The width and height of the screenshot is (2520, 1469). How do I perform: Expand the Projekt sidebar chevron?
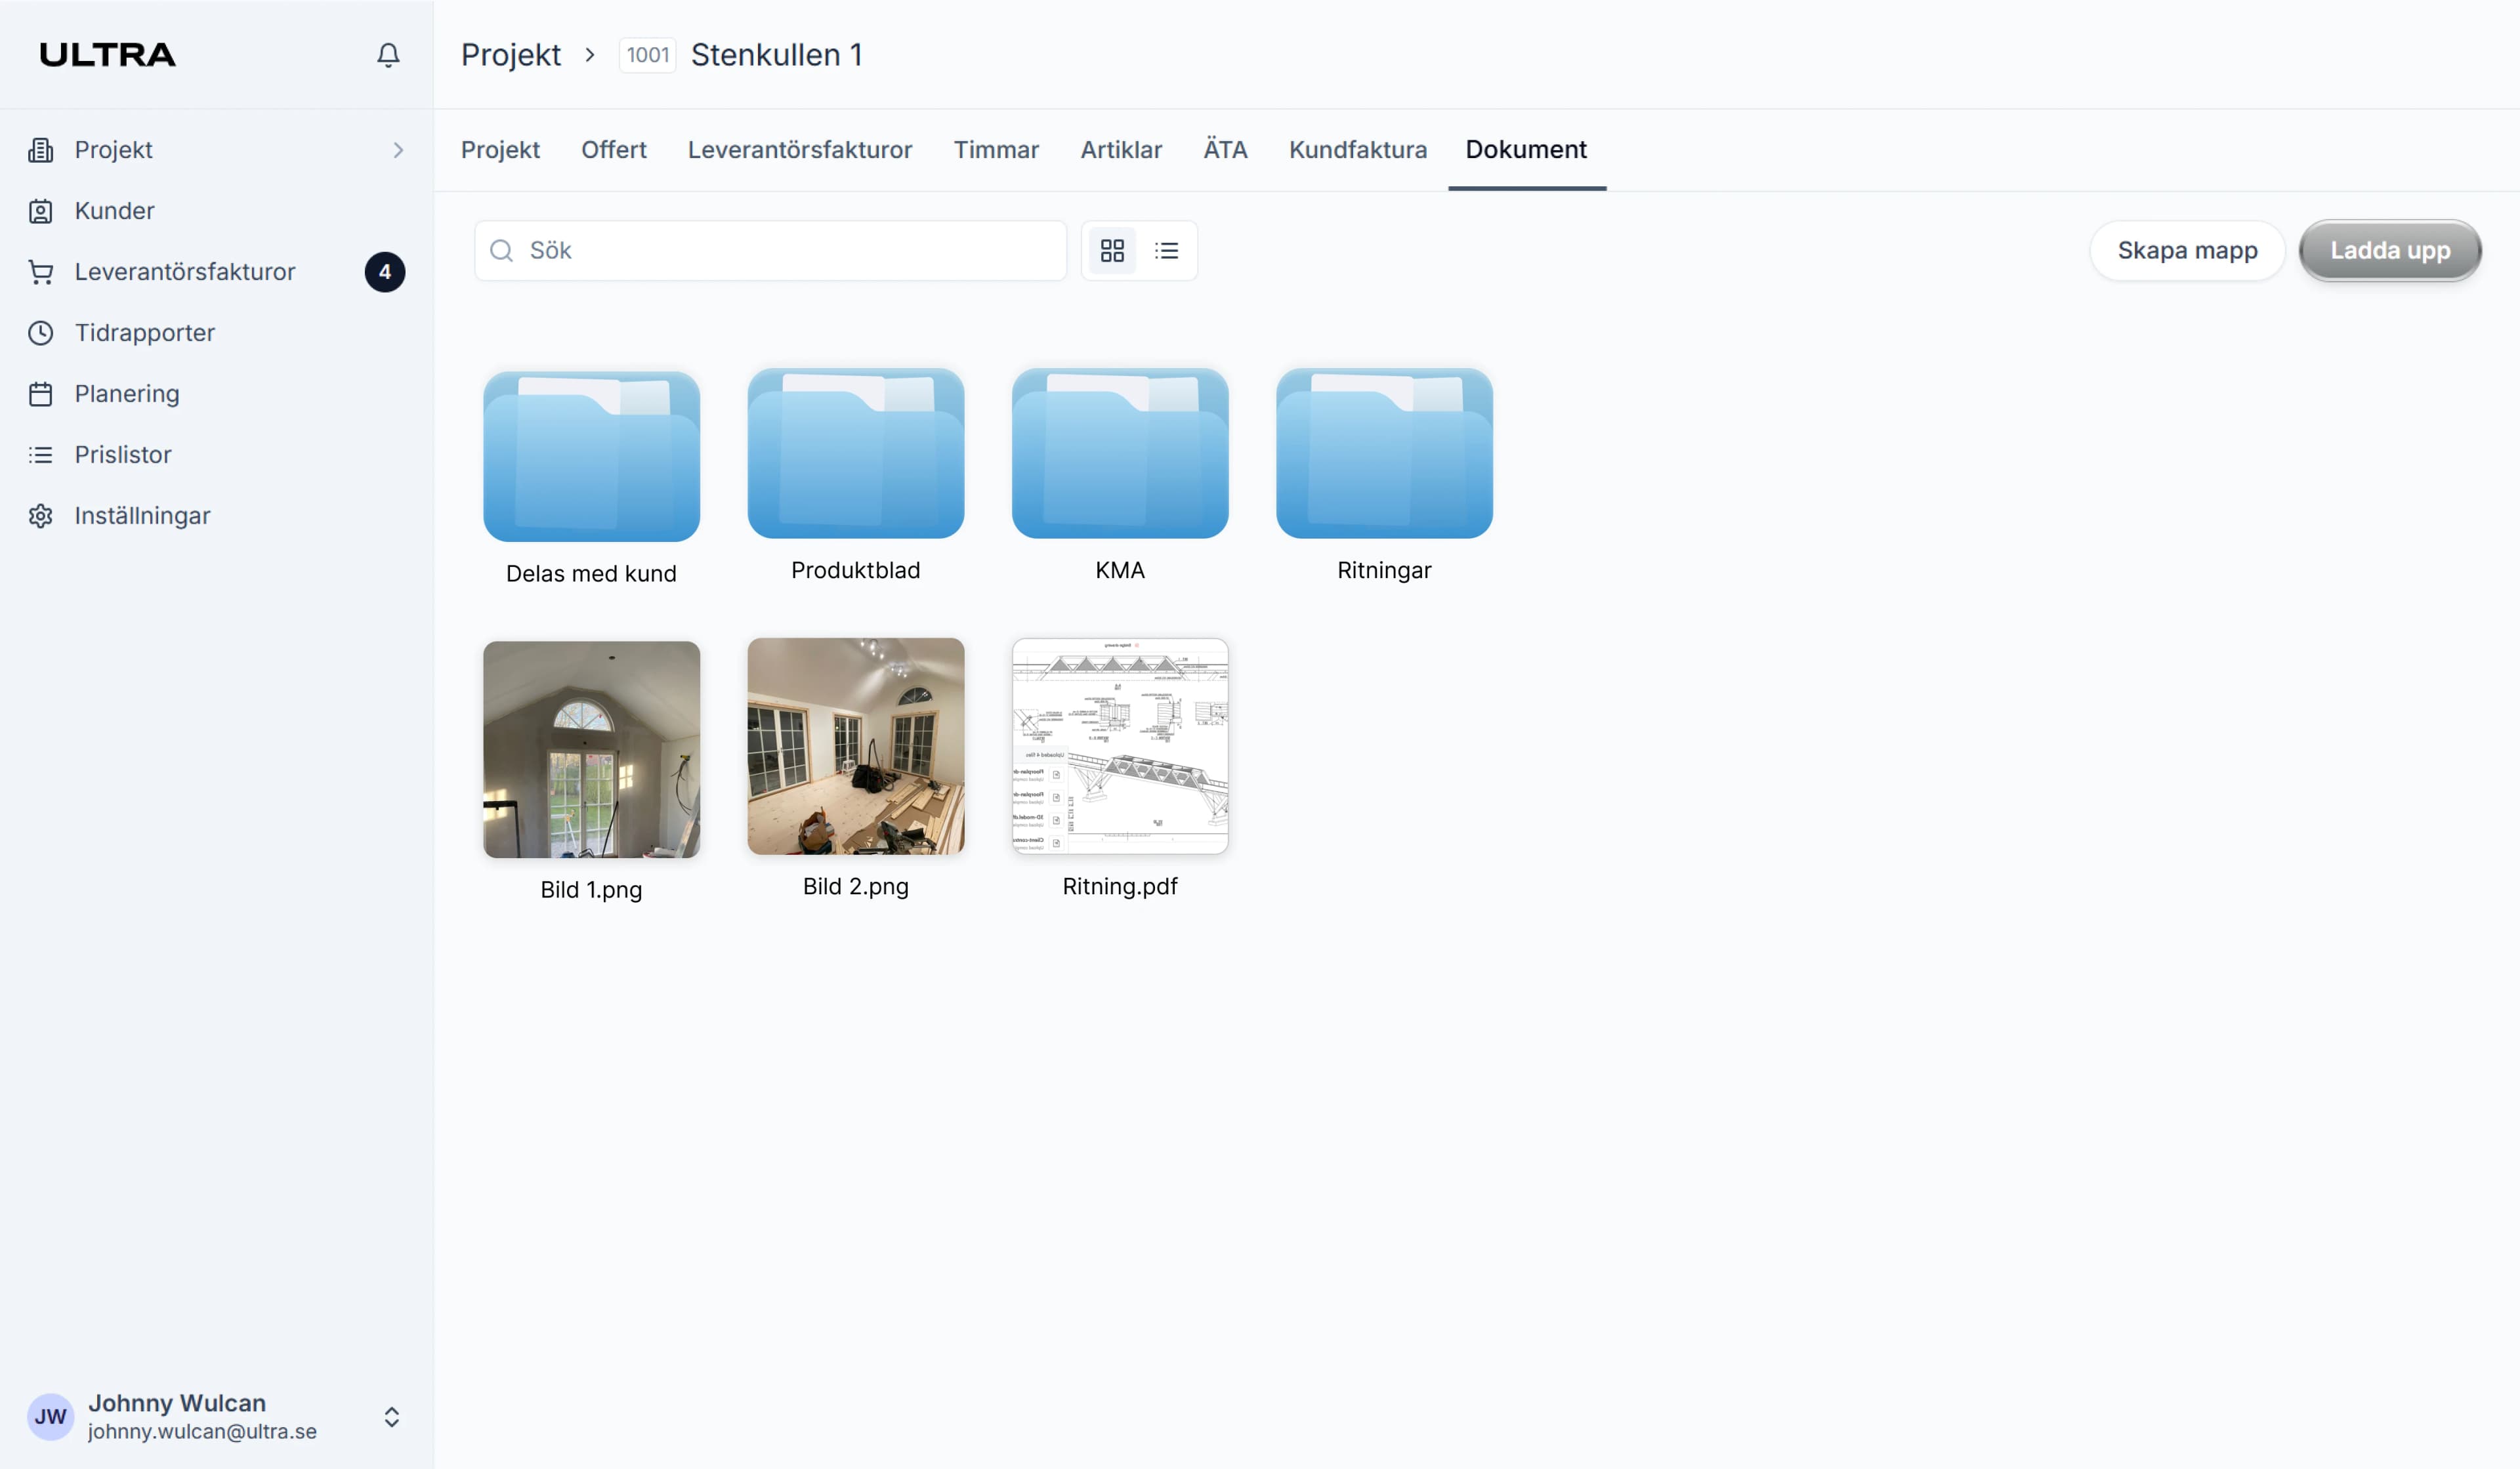pos(399,149)
